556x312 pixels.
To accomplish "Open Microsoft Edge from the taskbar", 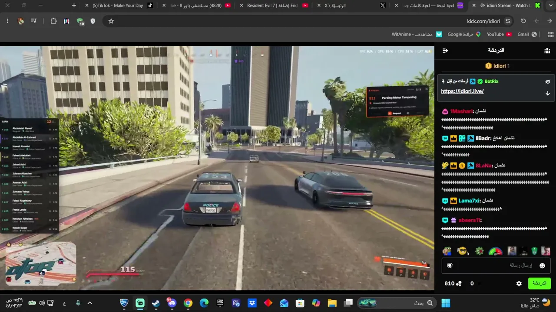I will pos(204,303).
